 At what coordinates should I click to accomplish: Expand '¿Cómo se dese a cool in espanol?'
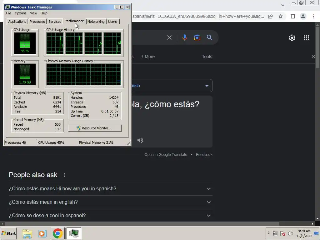pyautogui.click(x=111, y=216)
